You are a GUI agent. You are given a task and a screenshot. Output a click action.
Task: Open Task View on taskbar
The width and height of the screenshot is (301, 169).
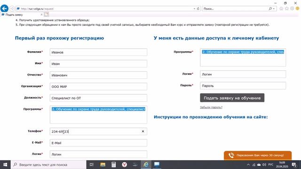[92, 165]
